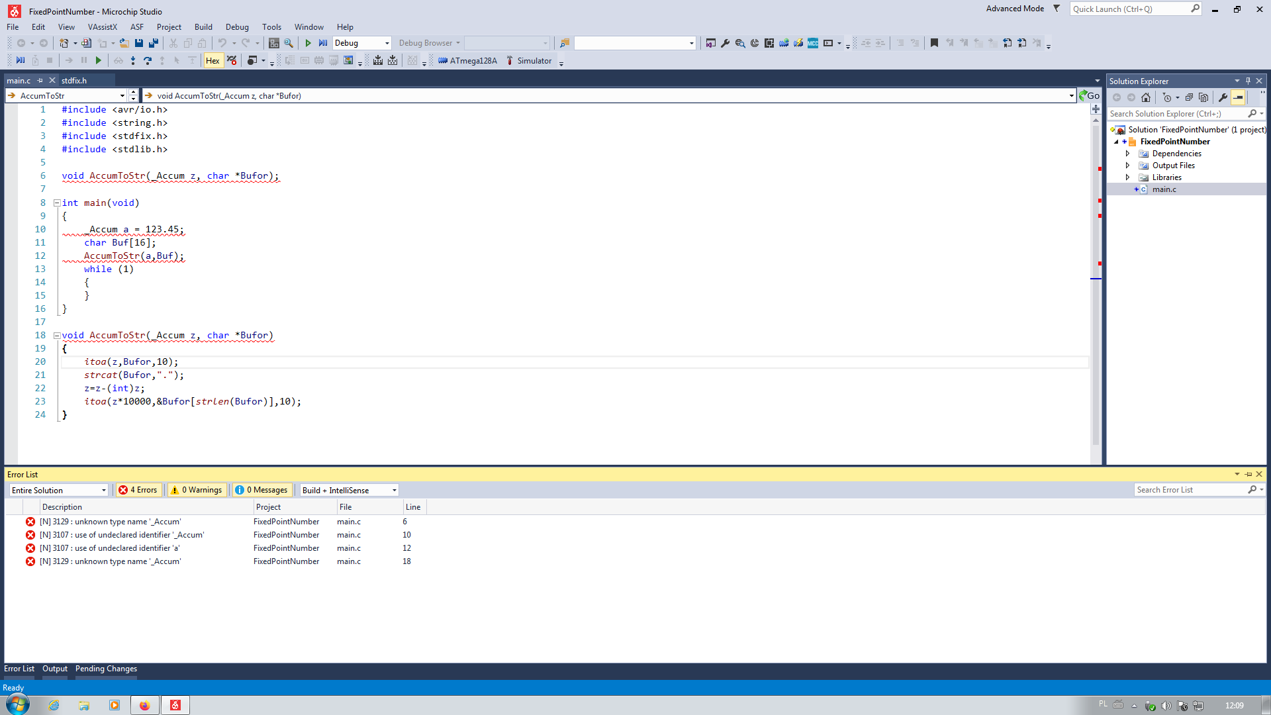This screenshot has width=1271, height=715.
Task: Toggle the 0 Warnings filter
Action: 197,490
